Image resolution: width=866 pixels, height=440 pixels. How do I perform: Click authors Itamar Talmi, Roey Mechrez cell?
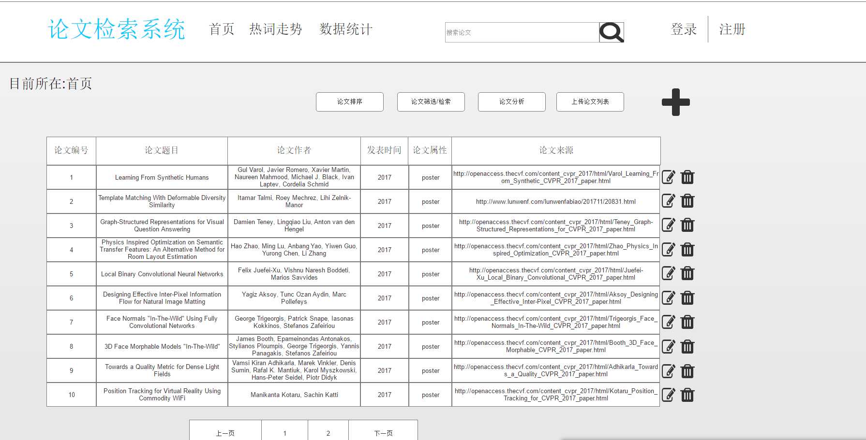294,201
